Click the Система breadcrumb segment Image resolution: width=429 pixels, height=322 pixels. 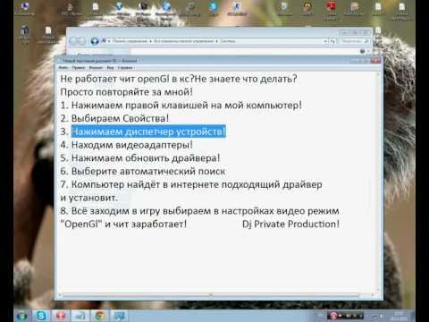(x=228, y=41)
